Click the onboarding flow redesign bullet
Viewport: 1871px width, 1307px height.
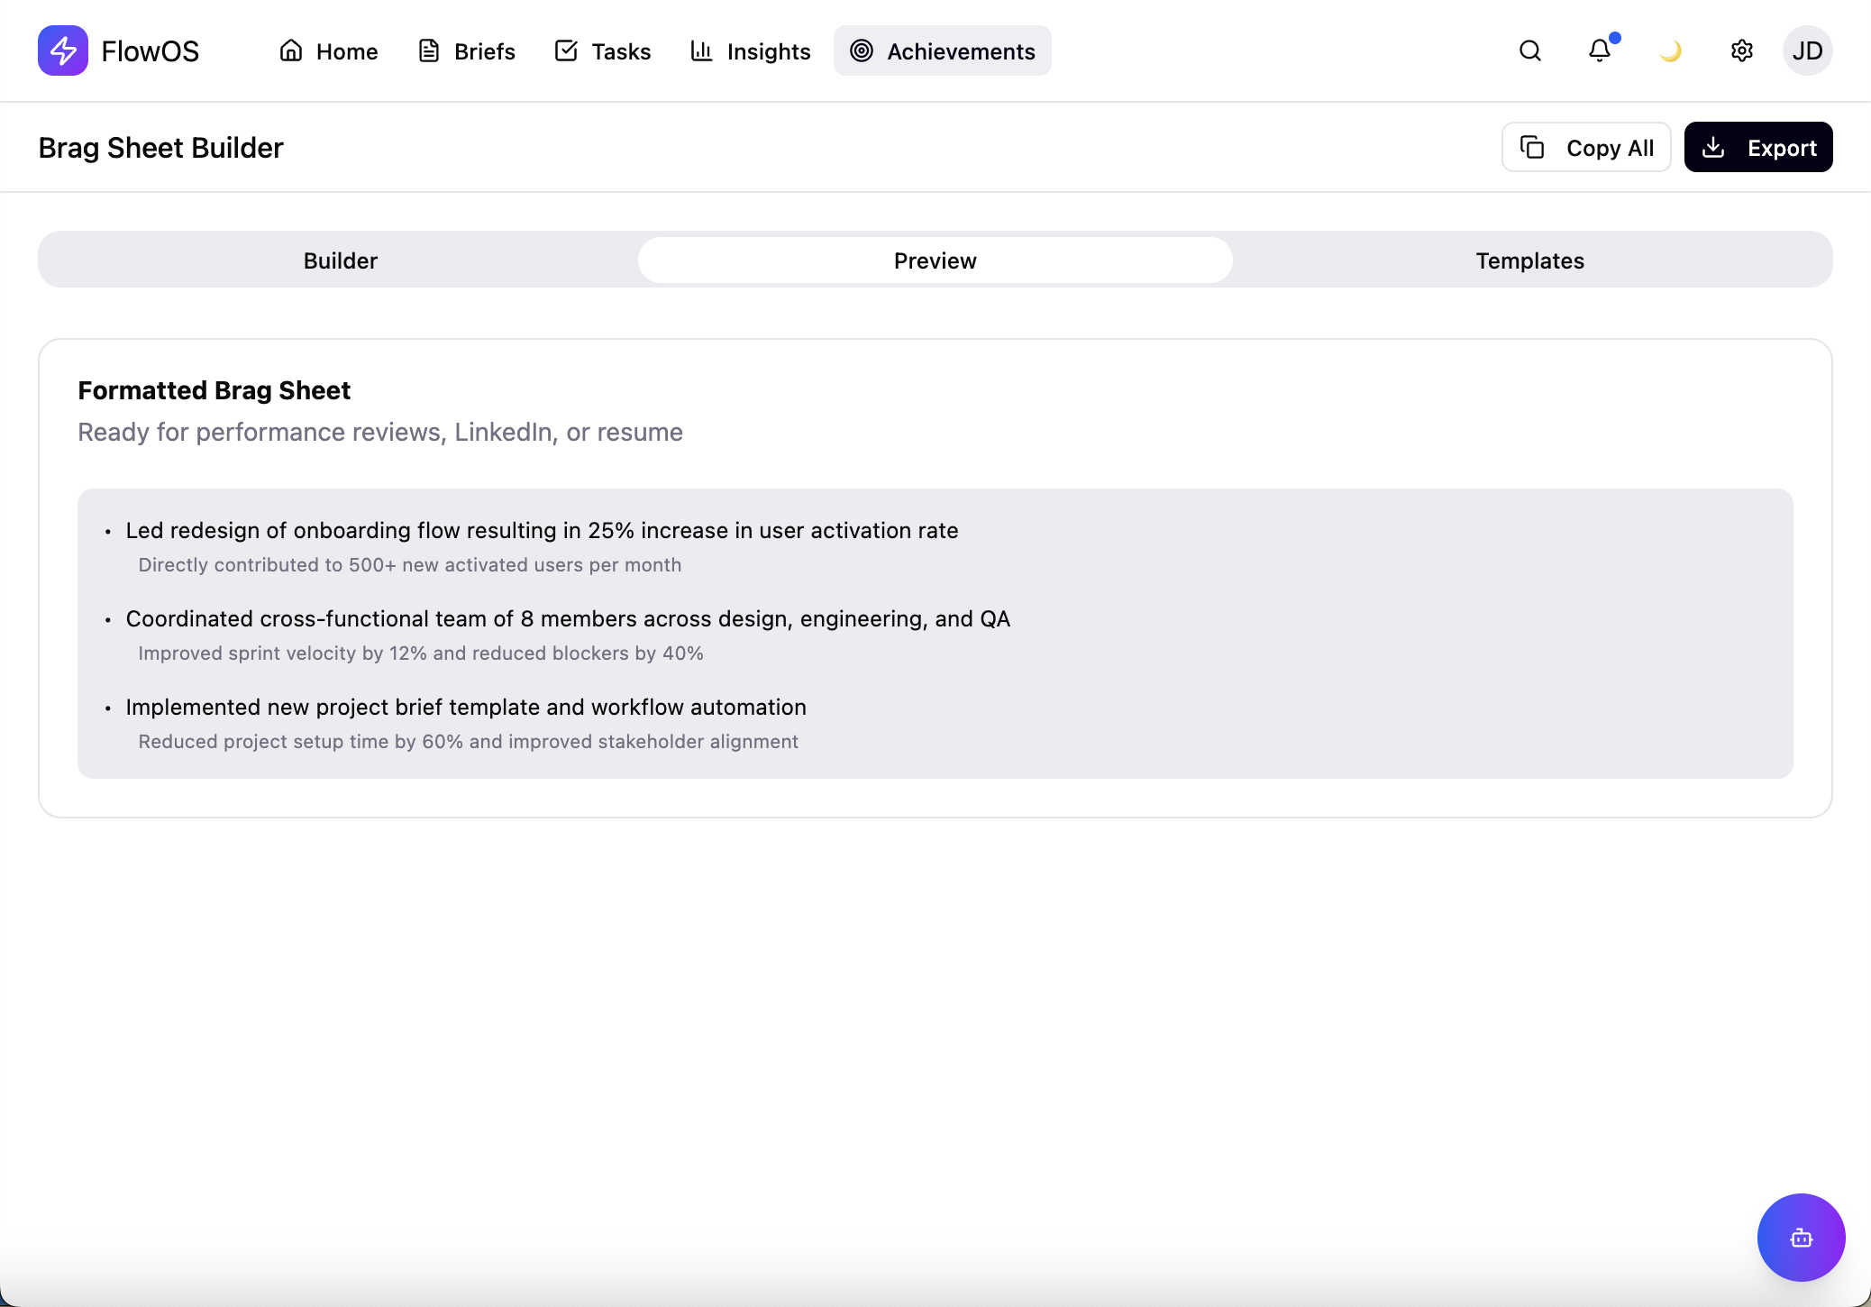(542, 531)
